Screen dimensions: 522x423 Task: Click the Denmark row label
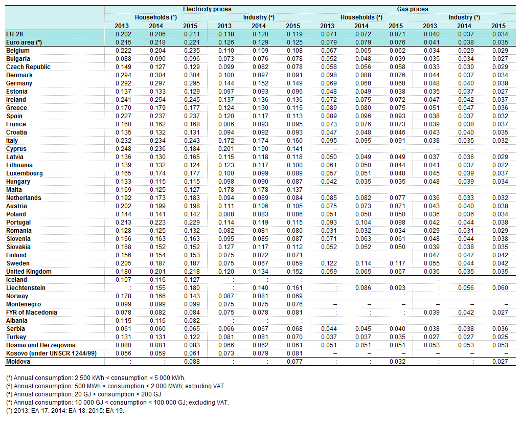click(19, 75)
